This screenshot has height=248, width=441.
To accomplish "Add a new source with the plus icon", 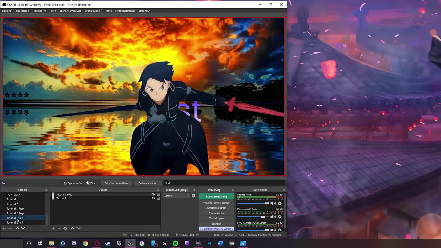I will click(x=53, y=228).
